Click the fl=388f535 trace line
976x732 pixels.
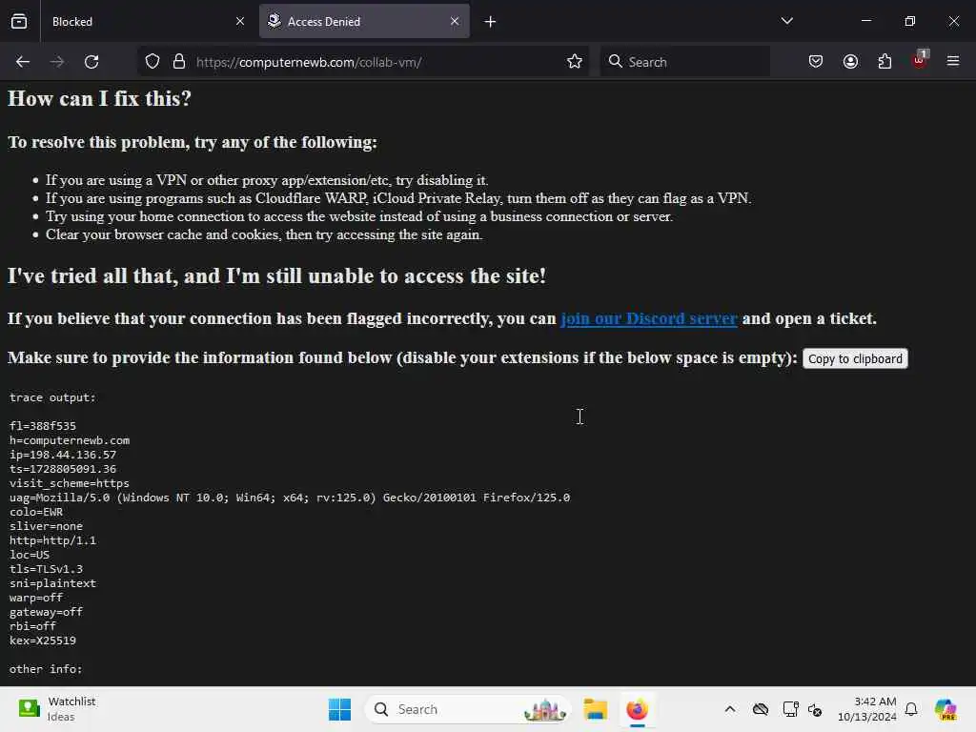coord(43,426)
